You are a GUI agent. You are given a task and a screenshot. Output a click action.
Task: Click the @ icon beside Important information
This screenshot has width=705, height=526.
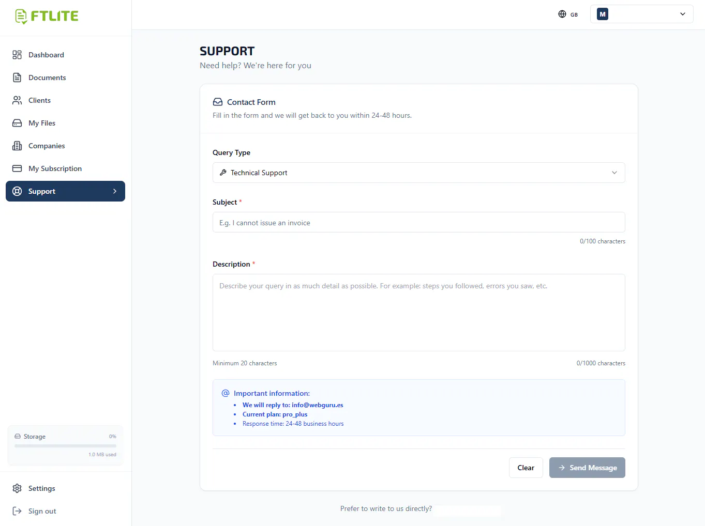tap(226, 393)
